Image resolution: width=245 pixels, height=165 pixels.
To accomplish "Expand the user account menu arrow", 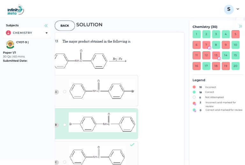I will [x=238, y=9].
